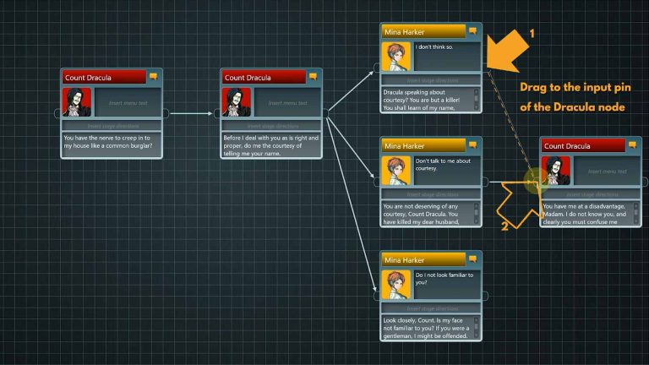This screenshot has height=365, width=649.
Task: Click dialogue 'You have the nerve to creep in'
Action: pos(112,144)
